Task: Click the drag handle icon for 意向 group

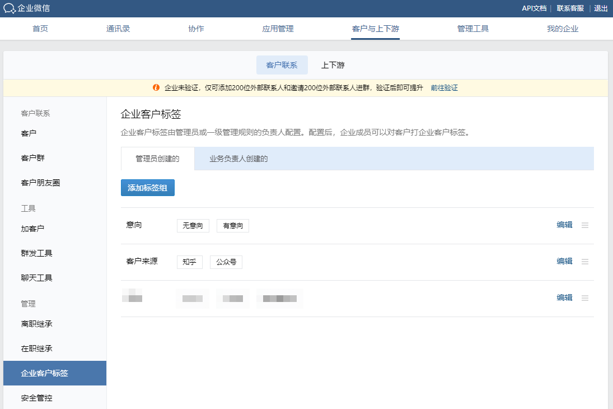Action: click(585, 225)
